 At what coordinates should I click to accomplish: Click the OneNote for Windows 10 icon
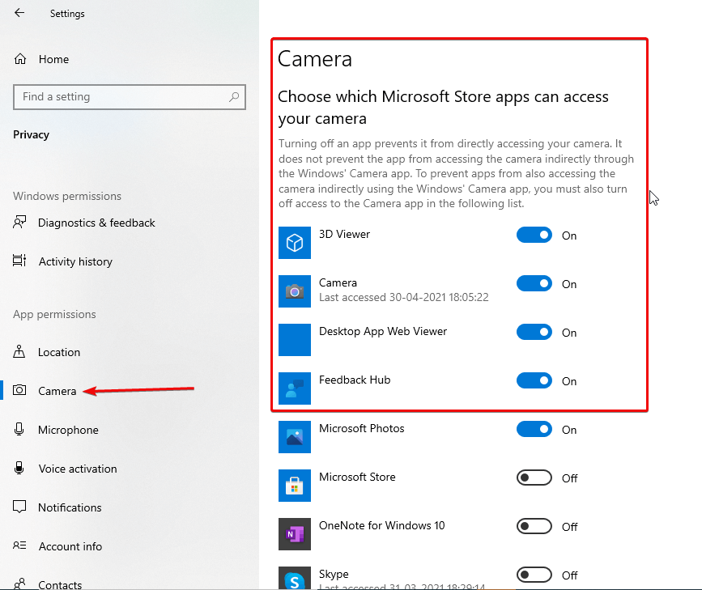click(295, 534)
